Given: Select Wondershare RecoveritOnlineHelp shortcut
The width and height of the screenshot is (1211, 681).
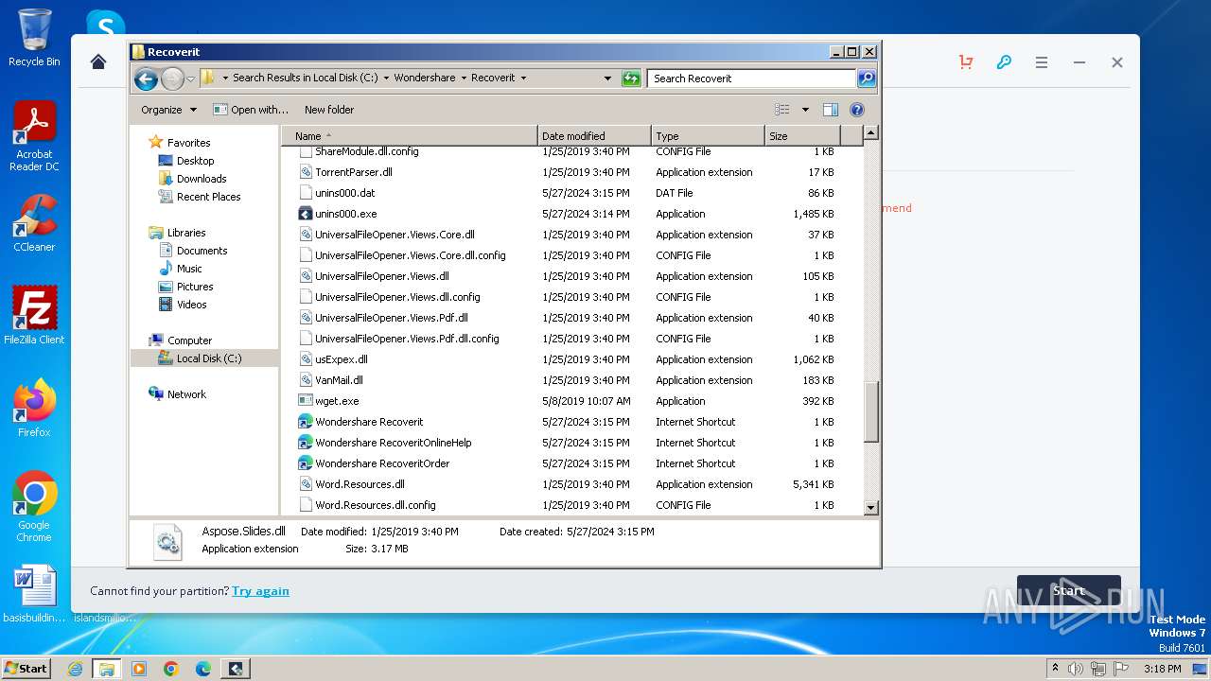Looking at the screenshot, I should (393, 443).
